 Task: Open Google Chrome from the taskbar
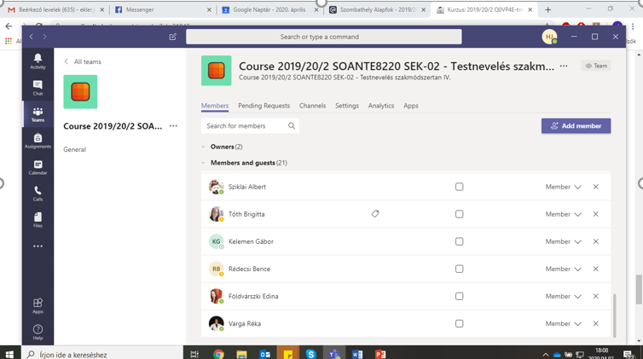tap(218, 354)
